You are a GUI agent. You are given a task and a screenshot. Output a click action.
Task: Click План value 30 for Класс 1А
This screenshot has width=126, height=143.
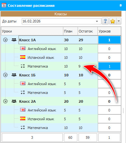[x=66, y=40]
